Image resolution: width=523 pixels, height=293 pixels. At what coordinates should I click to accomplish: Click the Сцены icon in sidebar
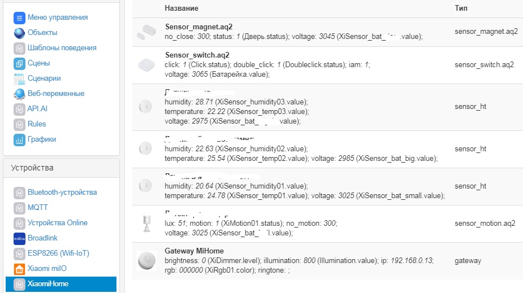point(19,63)
